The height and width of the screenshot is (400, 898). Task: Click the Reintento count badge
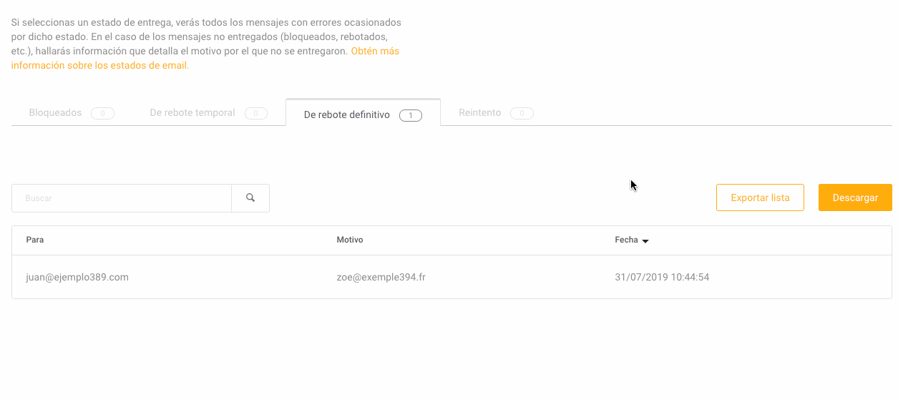coord(522,113)
